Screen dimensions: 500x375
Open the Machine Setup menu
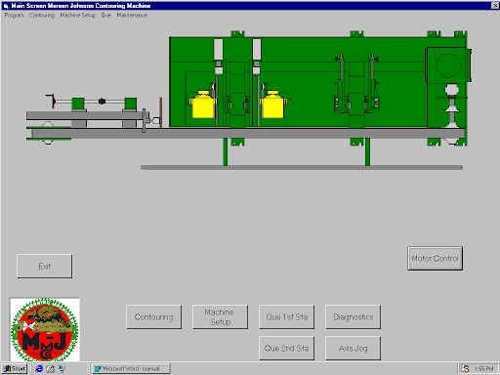(77, 16)
